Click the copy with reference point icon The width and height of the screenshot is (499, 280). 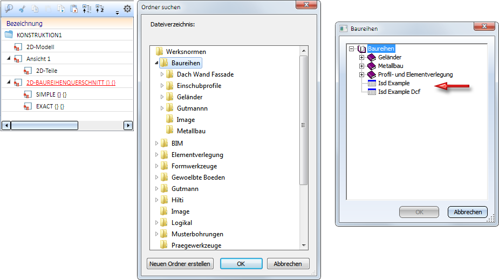[61, 9]
